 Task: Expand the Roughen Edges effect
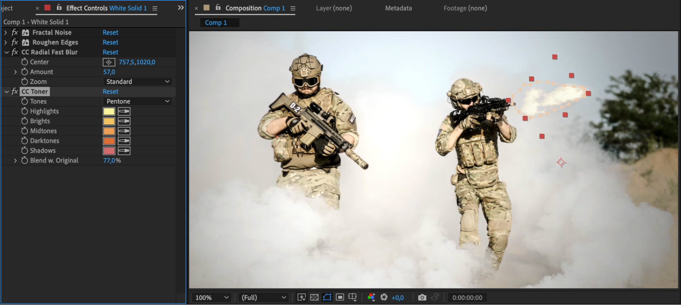[x=5, y=43]
